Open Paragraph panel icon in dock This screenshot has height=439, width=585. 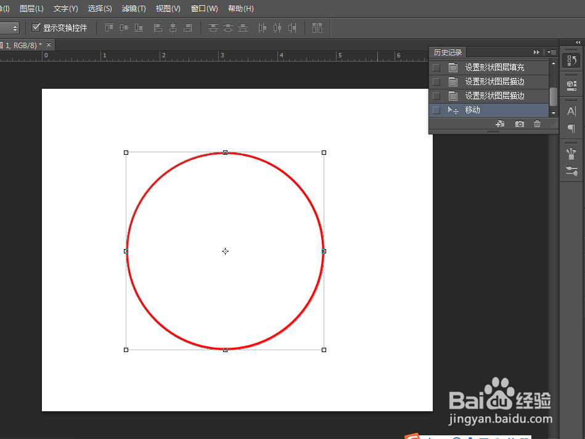(571, 128)
